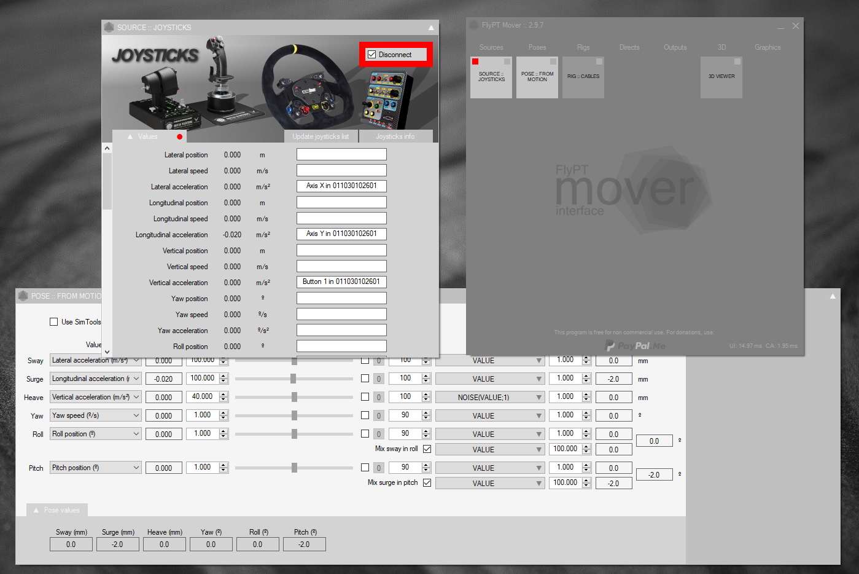Click corner square on POSE FROM MOTION tile
859x574 pixels.
(x=553, y=61)
